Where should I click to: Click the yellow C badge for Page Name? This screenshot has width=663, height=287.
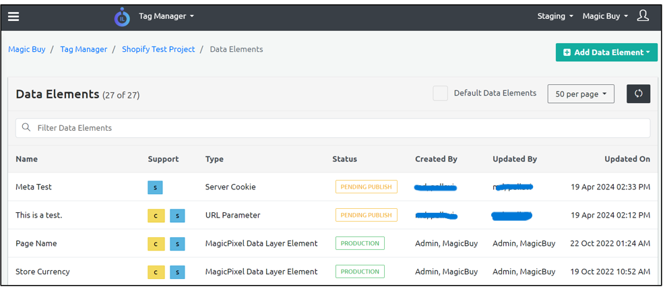click(155, 244)
